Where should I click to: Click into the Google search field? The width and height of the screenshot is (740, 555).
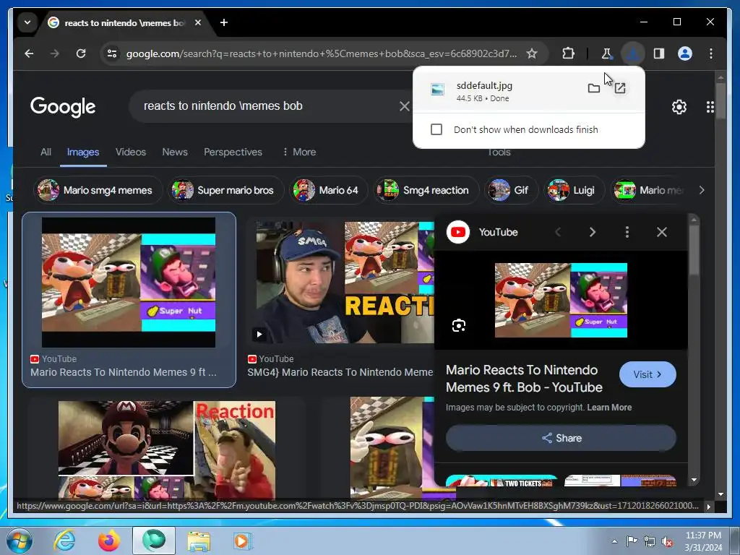[x=269, y=106]
